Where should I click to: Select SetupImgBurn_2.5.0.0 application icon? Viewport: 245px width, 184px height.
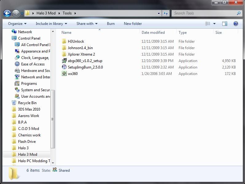(x=64, y=67)
